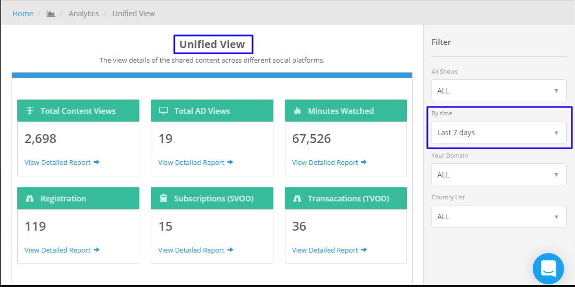Click the binoculars icon beside Transacations (TVOD)
This screenshot has height=287, width=575.
pyautogui.click(x=297, y=198)
